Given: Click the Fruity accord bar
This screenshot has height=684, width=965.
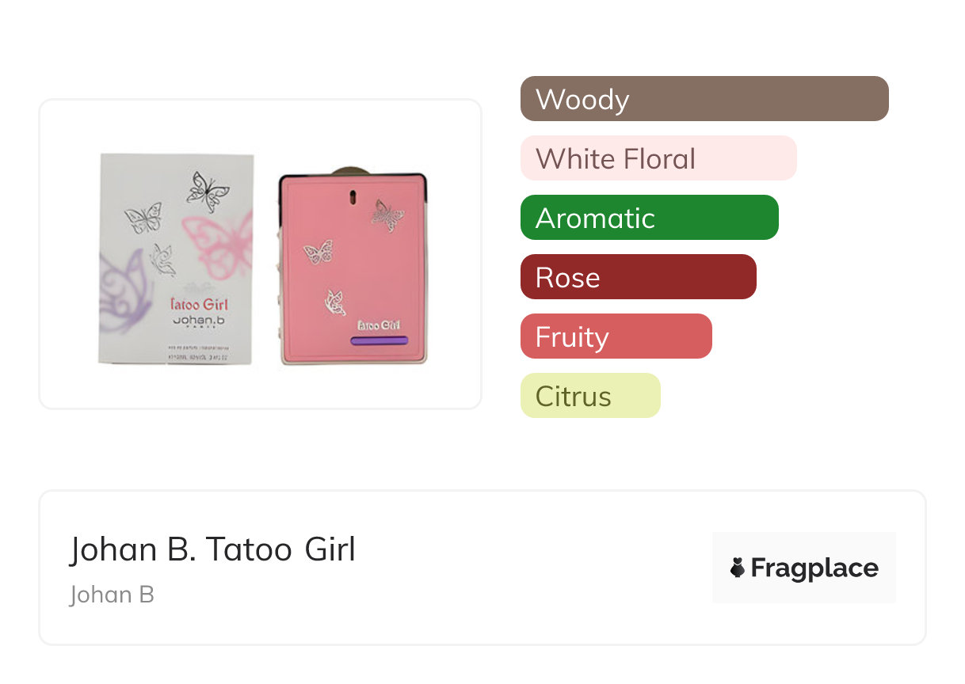Looking at the screenshot, I should pos(616,336).
